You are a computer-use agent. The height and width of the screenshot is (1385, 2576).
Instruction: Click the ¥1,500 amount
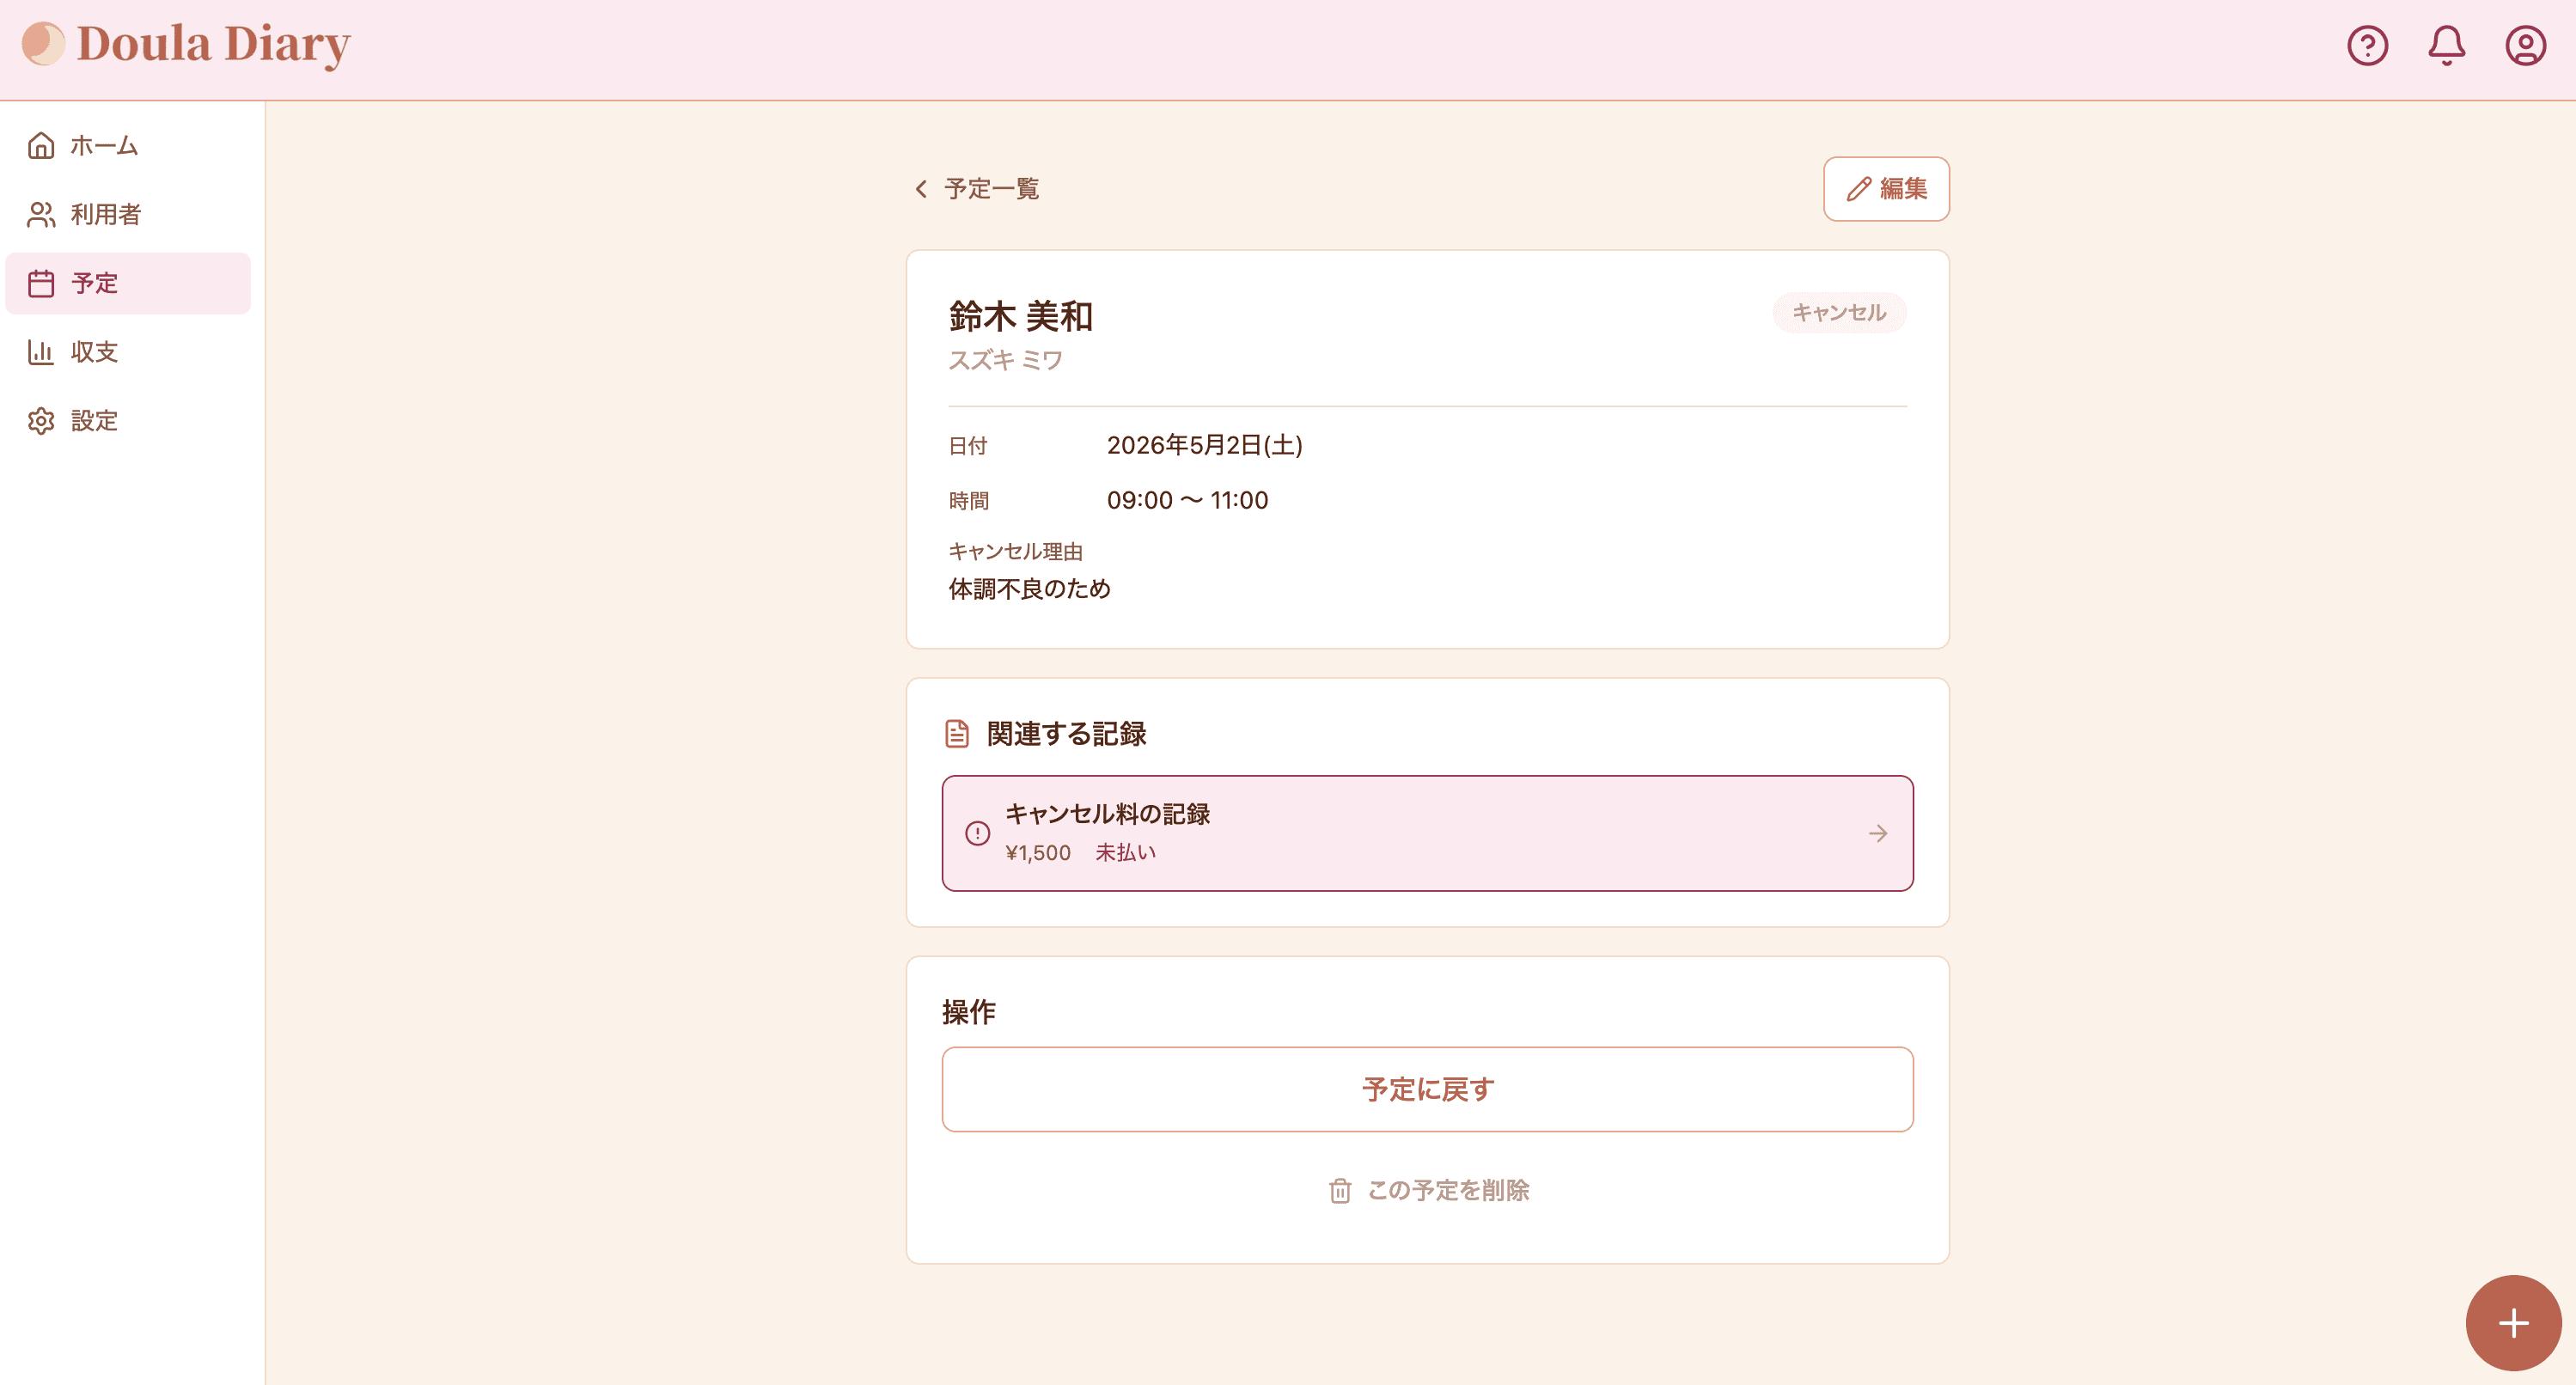point(1038,853)
